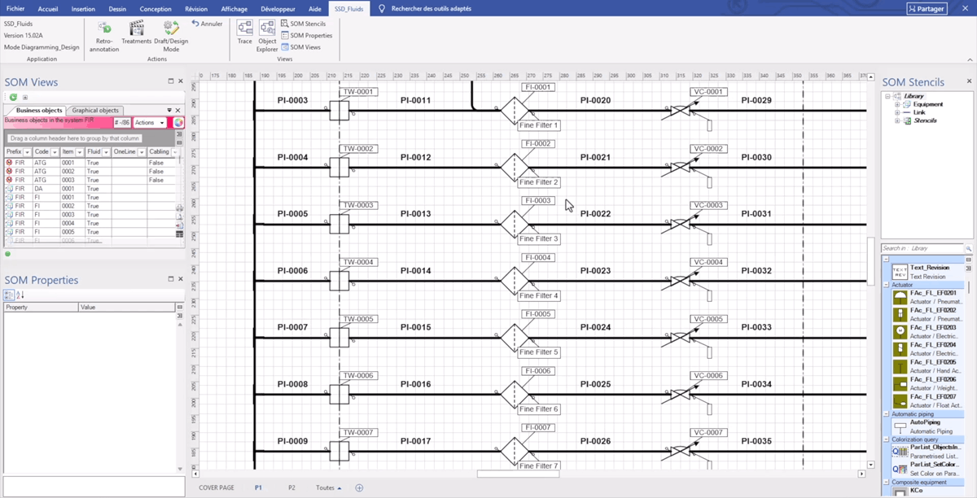The image size is (977, 498).
Task: Launch the Trace tool
Action: pyautogui.click(x=244, y=37)
